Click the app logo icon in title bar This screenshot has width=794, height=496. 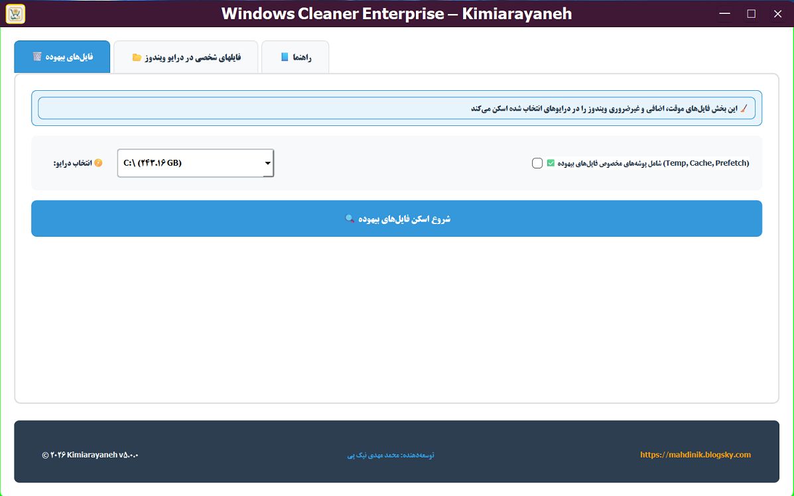tap(15, 14)
